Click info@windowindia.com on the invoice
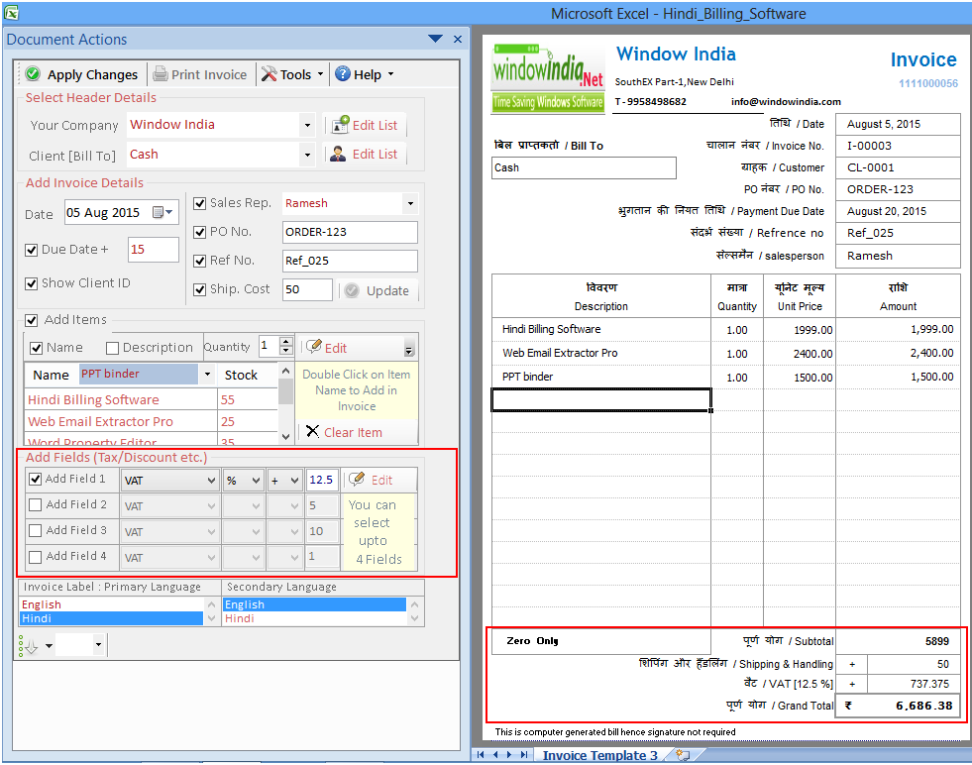The height and width of the screenshot is (765, 972). coord(786,102)
